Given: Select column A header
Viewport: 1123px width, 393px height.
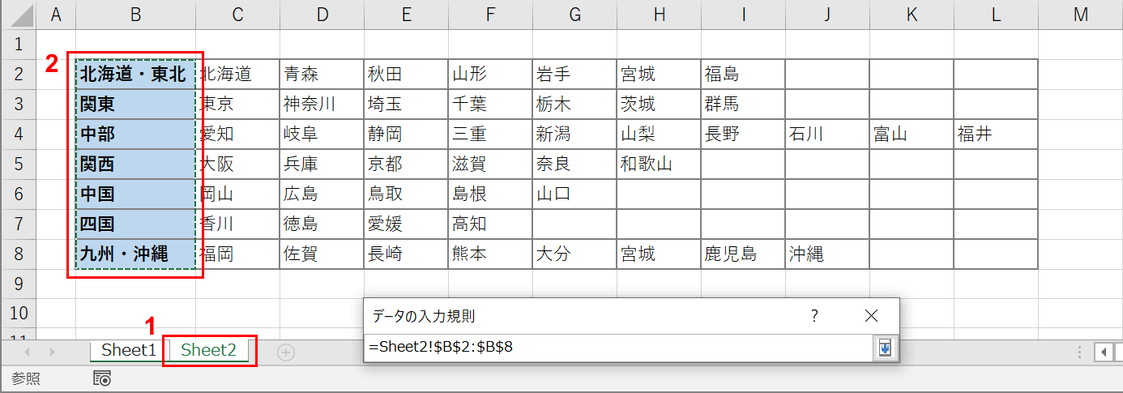Looking at the screenshot, I should tap(56, 14).
